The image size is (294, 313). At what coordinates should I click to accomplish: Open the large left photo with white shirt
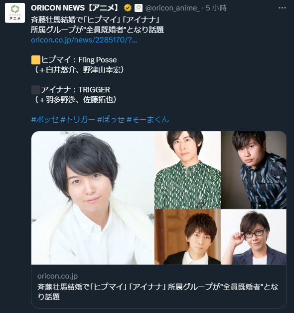pyautogui.click(x=93, y=198)
